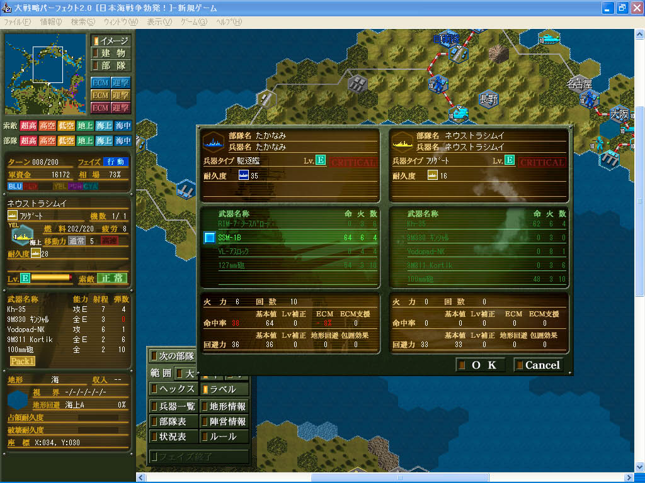Screen dimensions: 645x483
Task: Click the たかなみ destroyer unit icon
Action: 214,142
